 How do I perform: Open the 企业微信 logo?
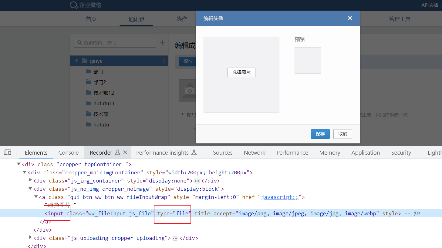86,5
